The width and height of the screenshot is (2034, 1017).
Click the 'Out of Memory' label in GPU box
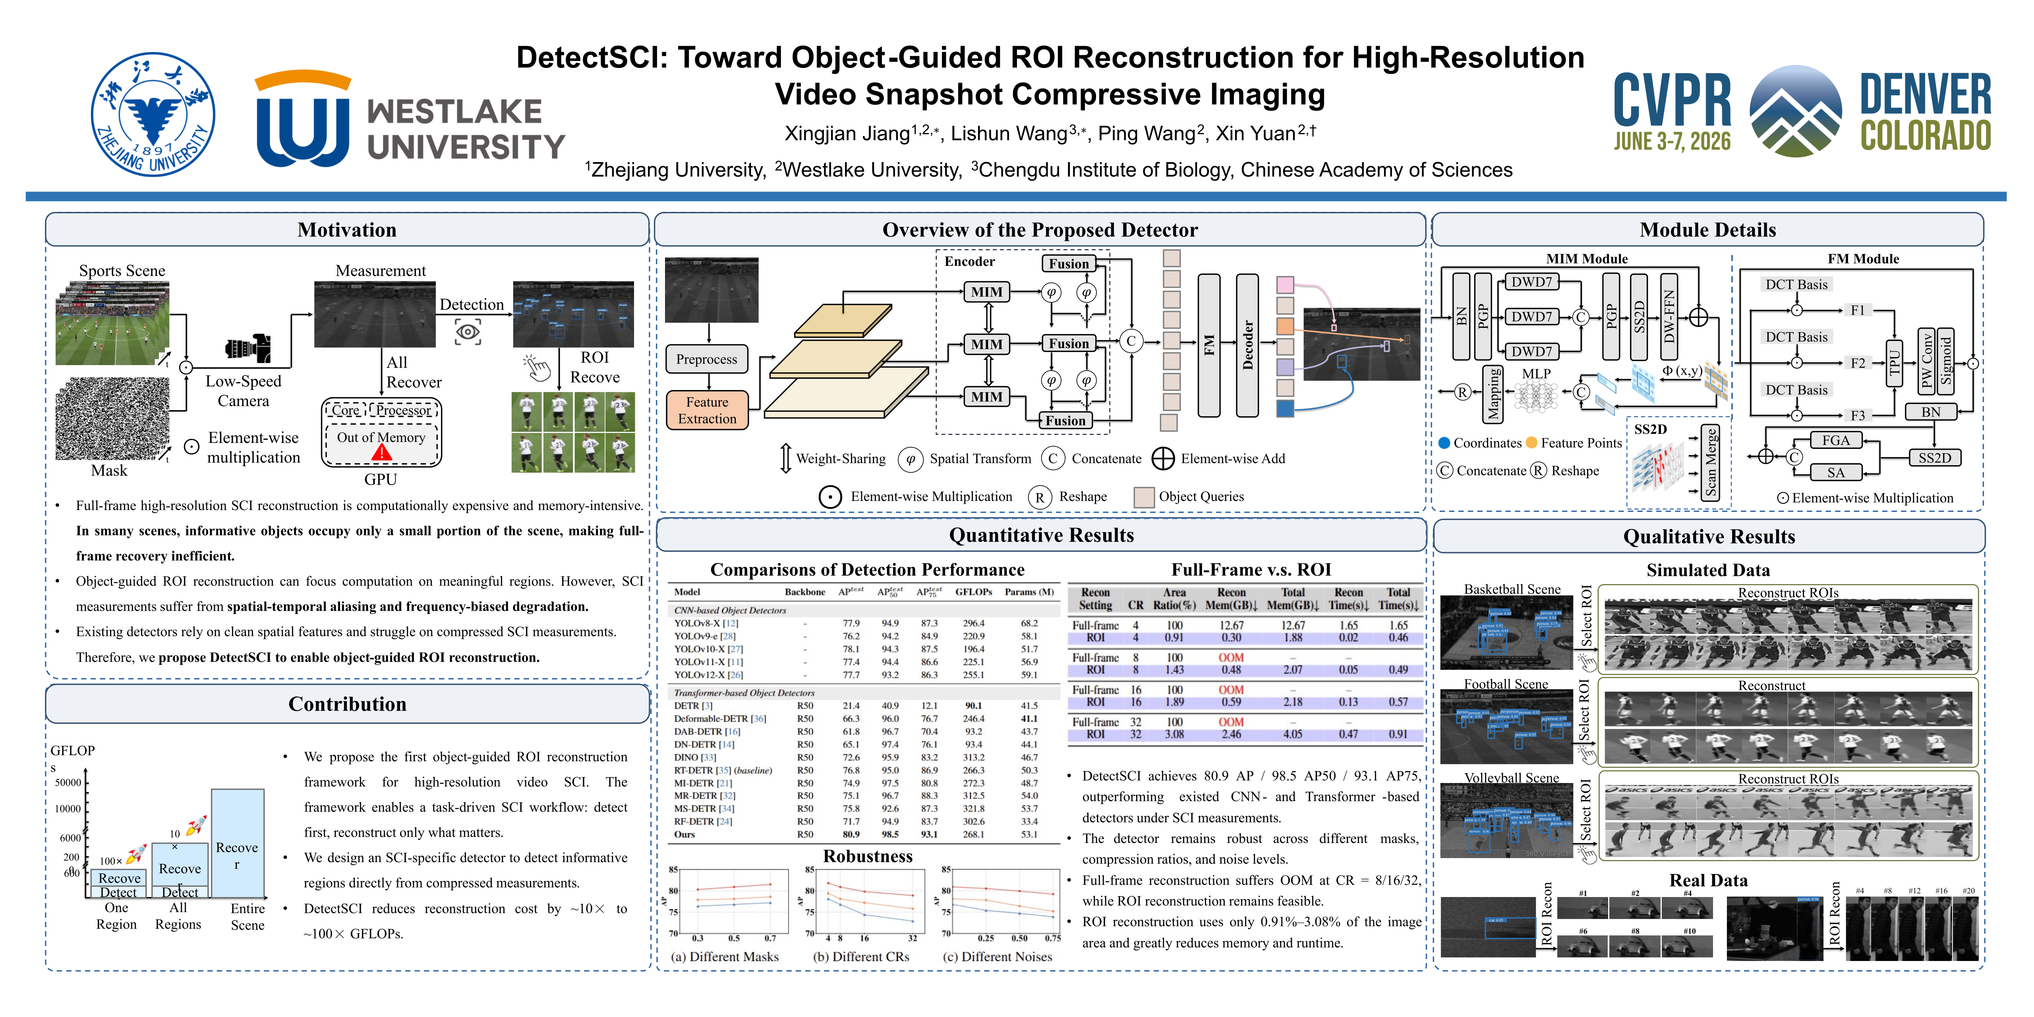click(381, 437)
